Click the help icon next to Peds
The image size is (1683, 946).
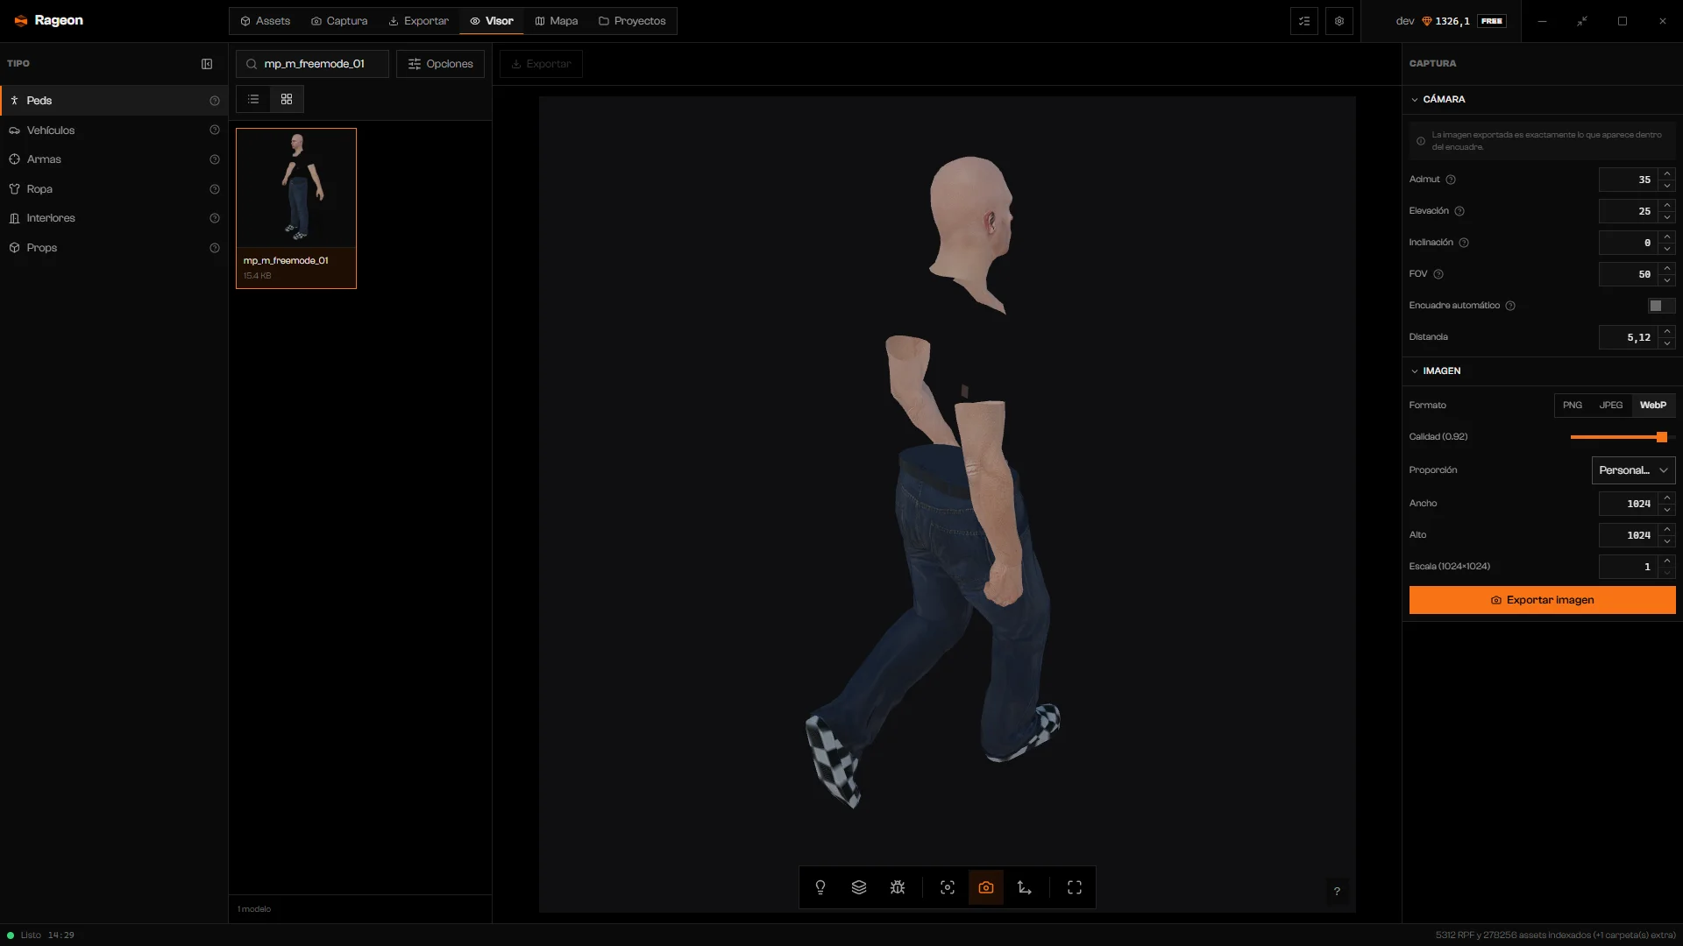click(x=215, y=101)
